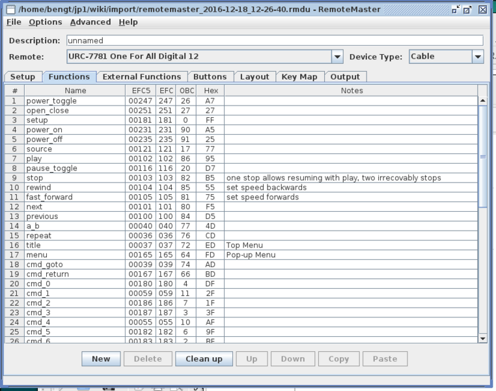Select the power_on function name
This screenshot has width=496, height=391.
75,130
